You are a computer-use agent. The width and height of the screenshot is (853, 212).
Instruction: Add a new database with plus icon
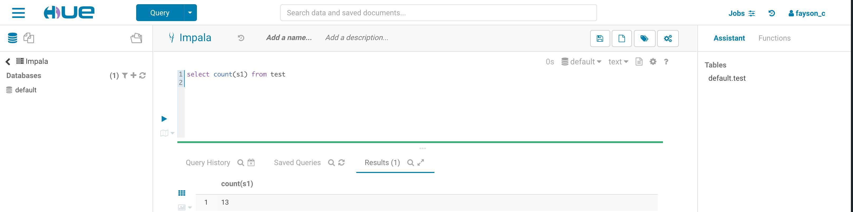tap(134, 75)
